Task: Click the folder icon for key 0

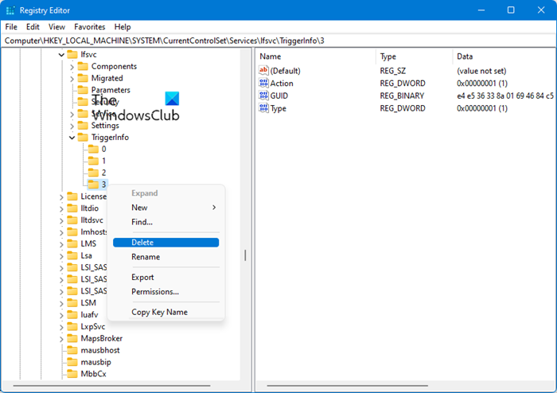Action: coord(93,149)
